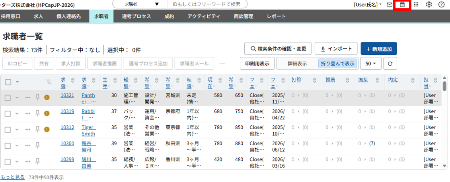The height and width of the screenshot is (182, 450).
Task: Click warning icon on row 10319
Action: tap(47, 113)
